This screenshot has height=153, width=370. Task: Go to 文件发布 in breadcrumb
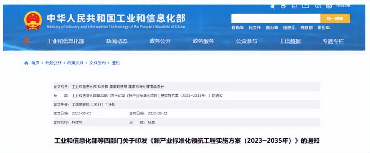[98, 63]
